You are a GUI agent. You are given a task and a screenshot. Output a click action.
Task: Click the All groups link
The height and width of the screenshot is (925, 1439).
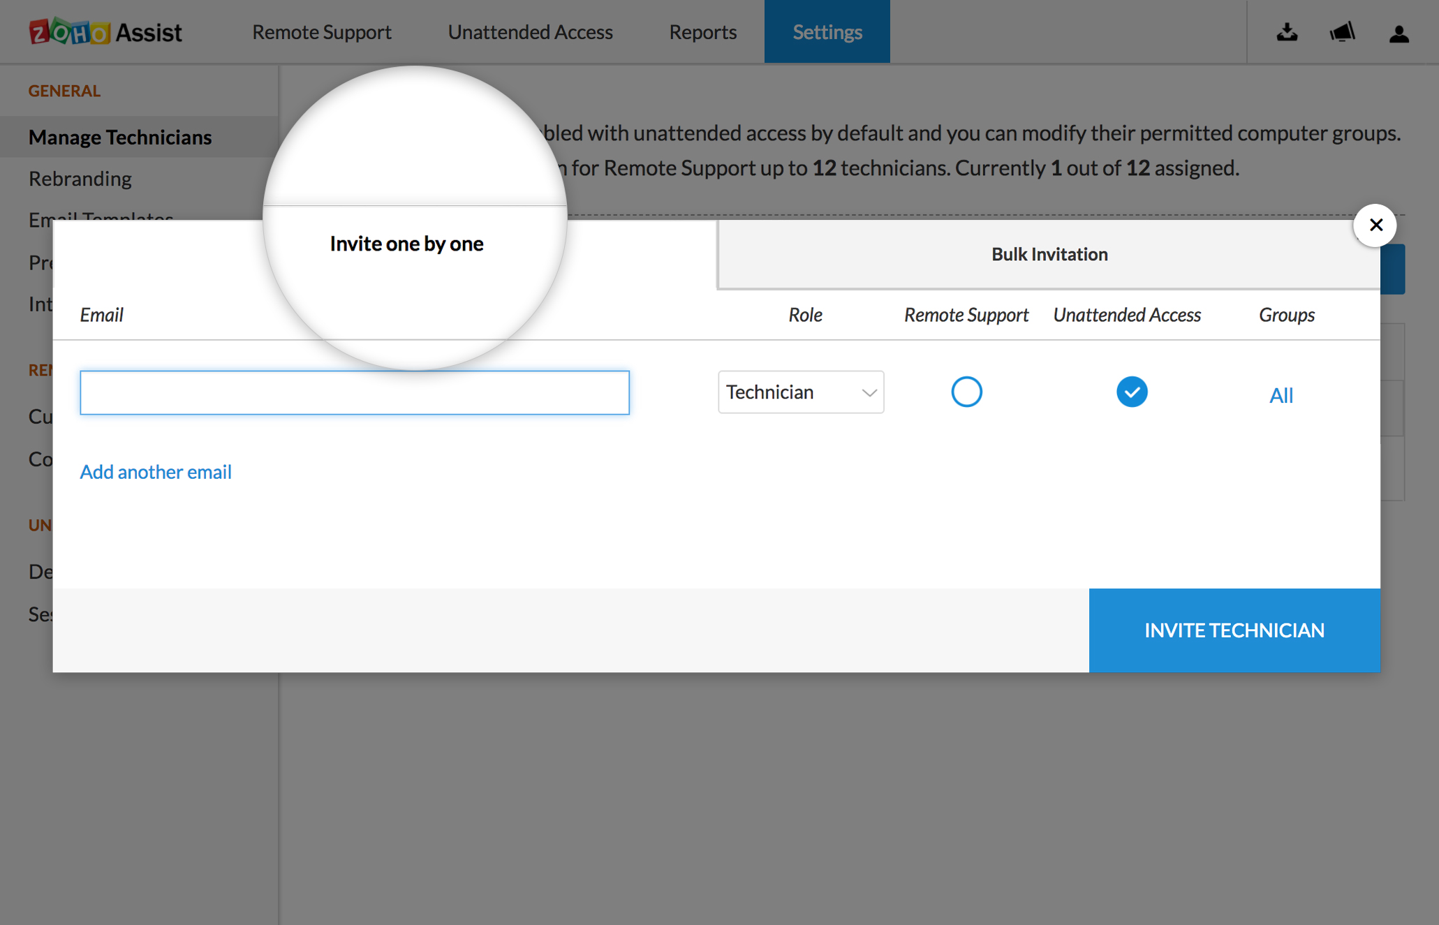1281,395
